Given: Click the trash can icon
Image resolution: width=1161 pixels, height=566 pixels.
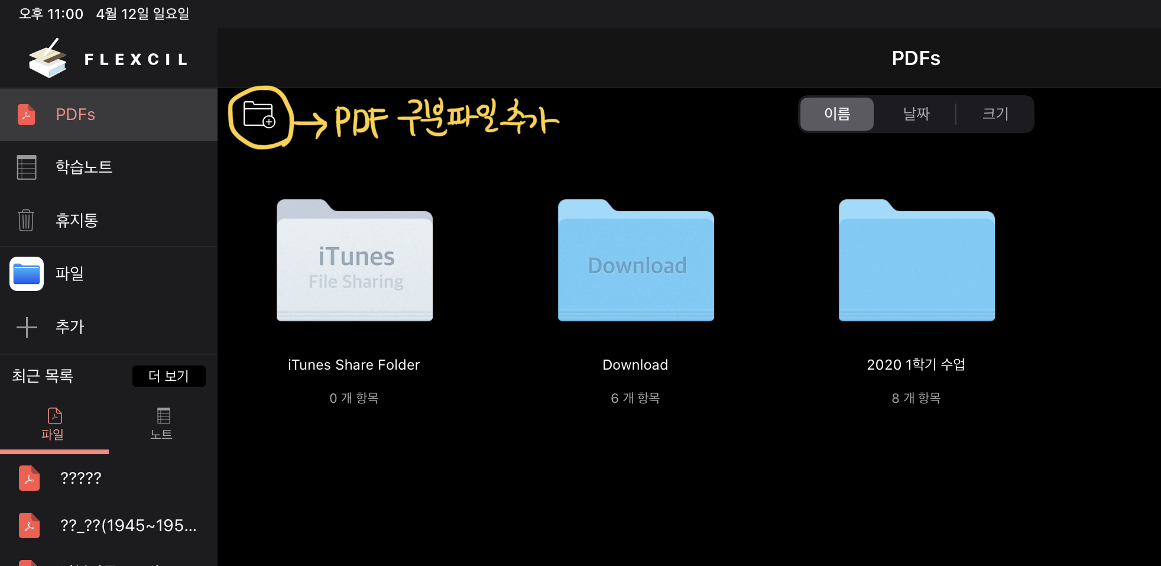Looking at the screenshot, I should pyautogui.click(x=26, y=220).
